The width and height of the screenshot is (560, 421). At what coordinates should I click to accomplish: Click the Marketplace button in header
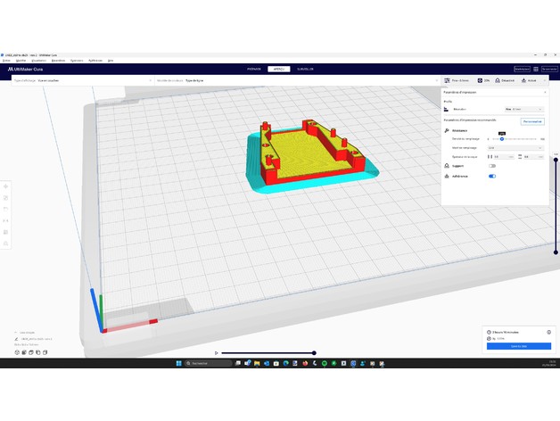(x=522, y=69)
